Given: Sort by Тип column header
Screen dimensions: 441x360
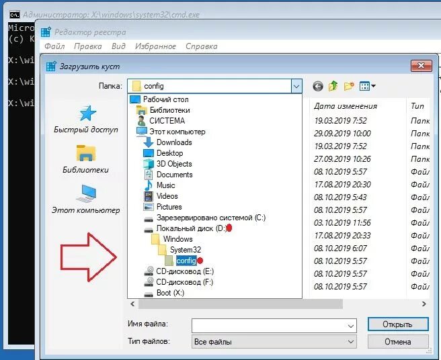Looking at the screenshot, I should point(417,106).
